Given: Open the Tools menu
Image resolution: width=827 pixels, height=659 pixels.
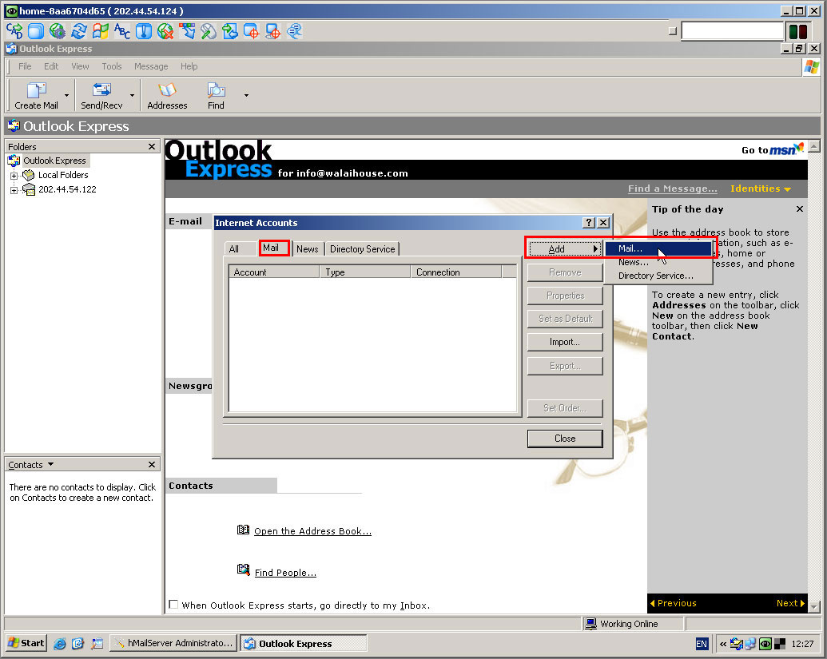Looking at the screenshot, I should point(112,66).
